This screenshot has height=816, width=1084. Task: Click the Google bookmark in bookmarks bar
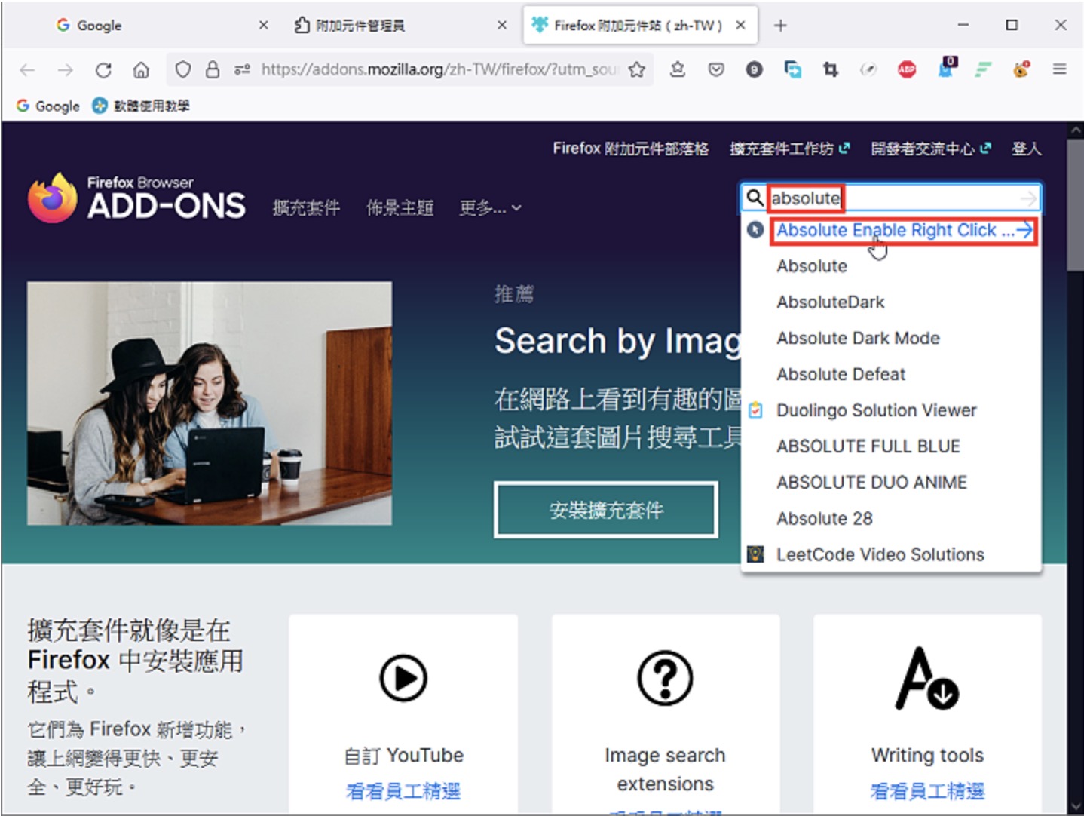(48, 106)
